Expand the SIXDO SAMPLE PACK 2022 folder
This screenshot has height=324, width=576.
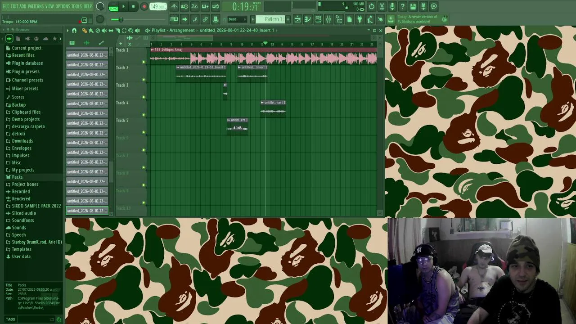[36, 206]
